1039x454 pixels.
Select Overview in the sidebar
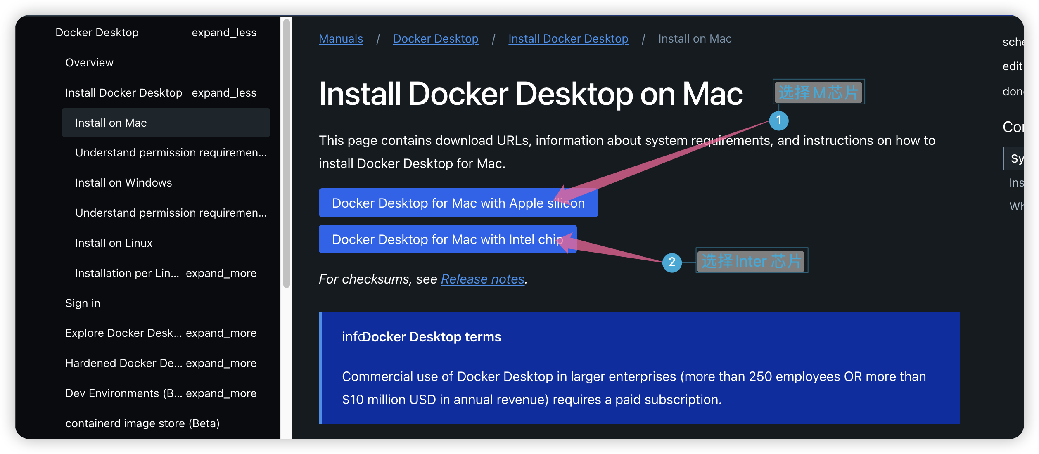tap(89, 62)
